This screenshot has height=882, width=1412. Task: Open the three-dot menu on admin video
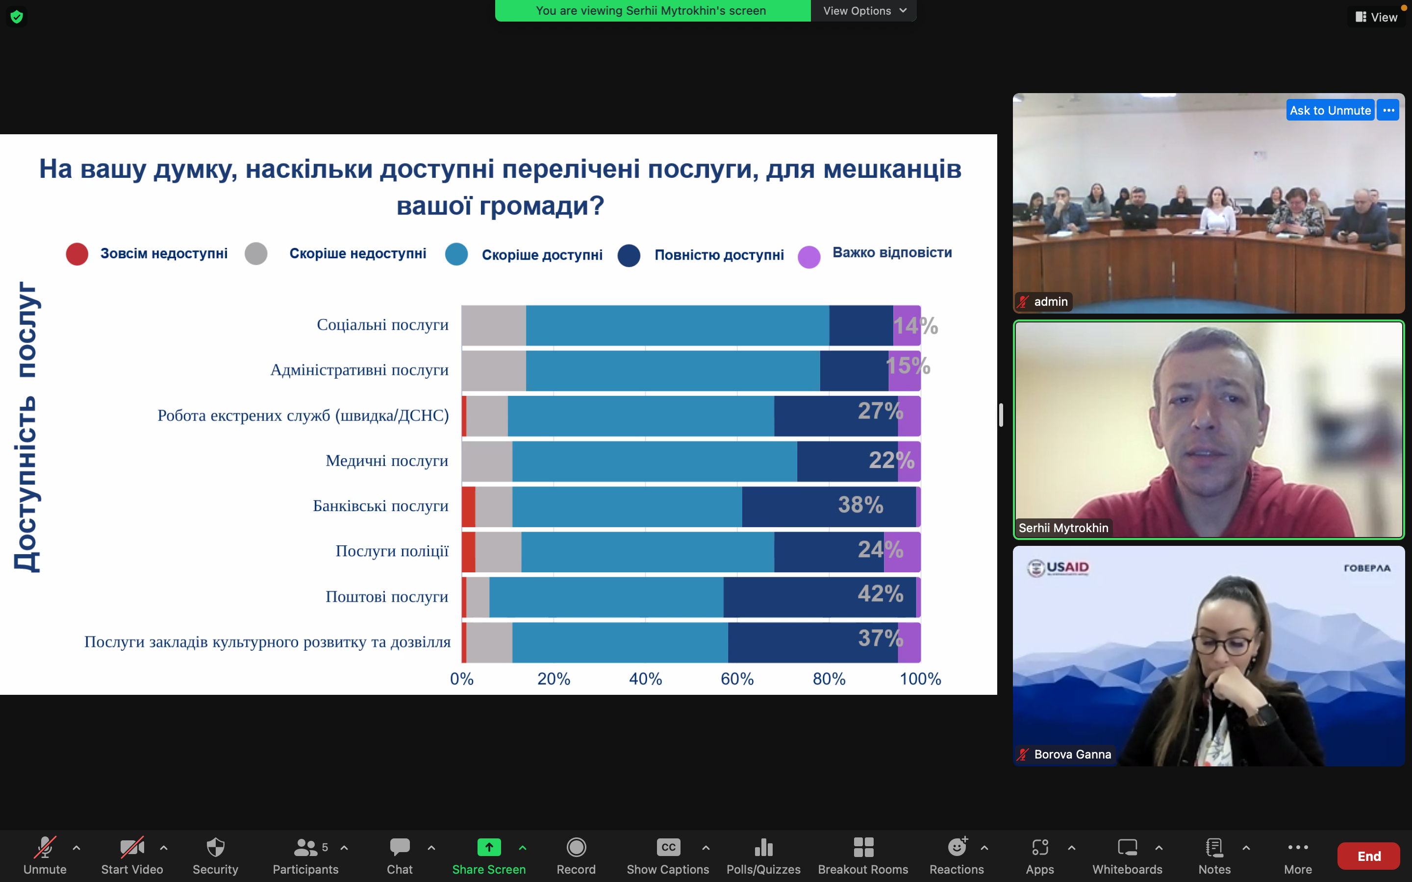pyautogui.click(x=1388, y=110)
